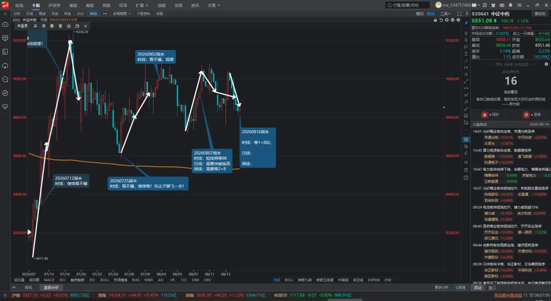Close the floating trade toolbar

coord(85,26)
